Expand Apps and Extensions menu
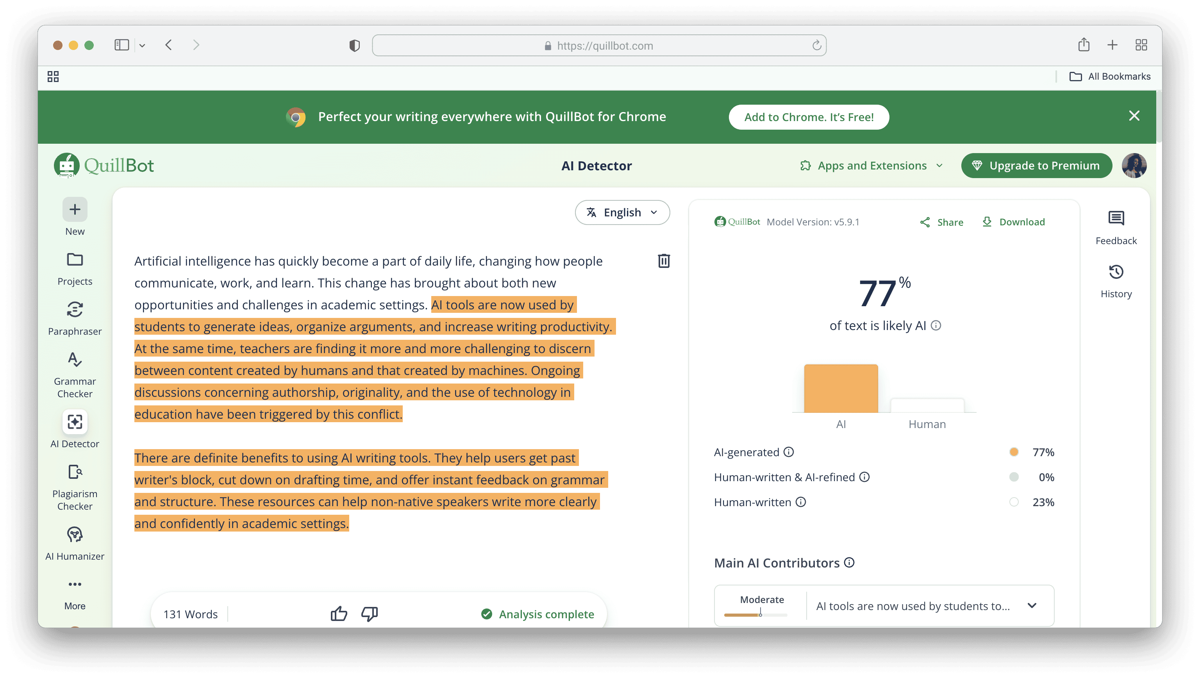The width and height of the screenshot is (1200, 678). 871,166
